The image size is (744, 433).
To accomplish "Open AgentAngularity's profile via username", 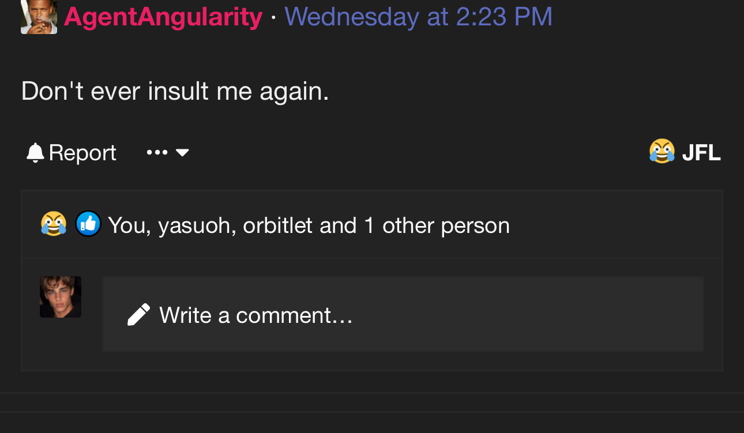I will [x=163, y=16].
